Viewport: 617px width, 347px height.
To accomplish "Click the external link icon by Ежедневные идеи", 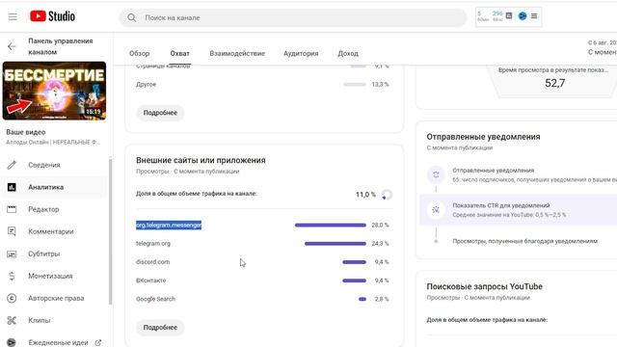I will [98, 343].
